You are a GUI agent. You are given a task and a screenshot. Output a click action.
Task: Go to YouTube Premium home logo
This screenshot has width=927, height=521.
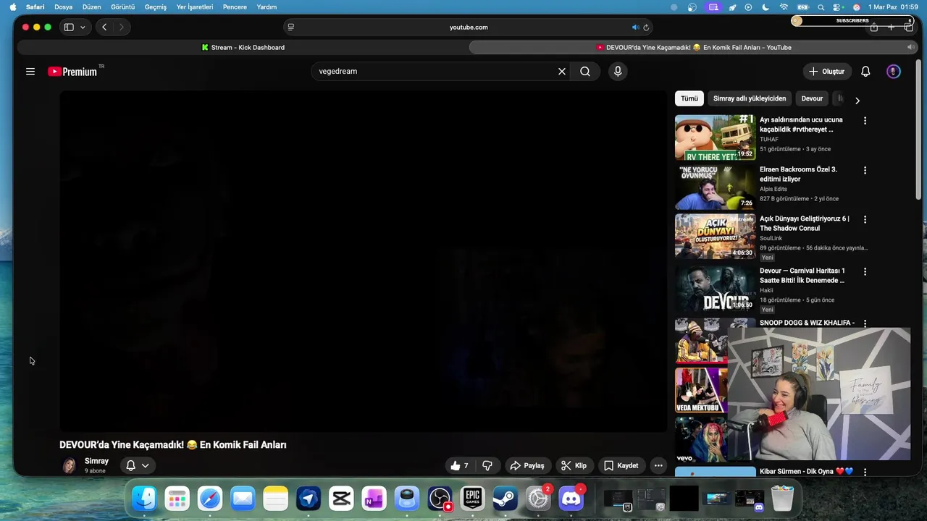click(72, 72)
